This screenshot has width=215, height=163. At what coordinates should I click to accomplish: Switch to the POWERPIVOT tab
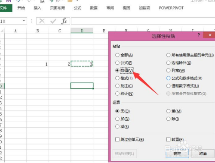171,8
